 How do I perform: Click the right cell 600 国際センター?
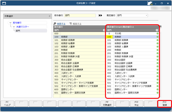tap(132, 89)
